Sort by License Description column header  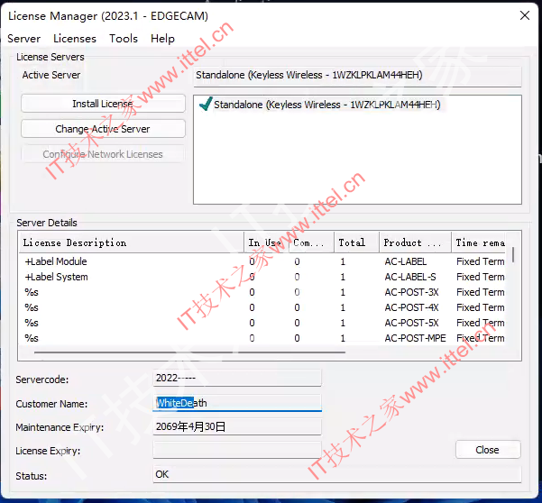pyautogui.click(x=132, y=242)
